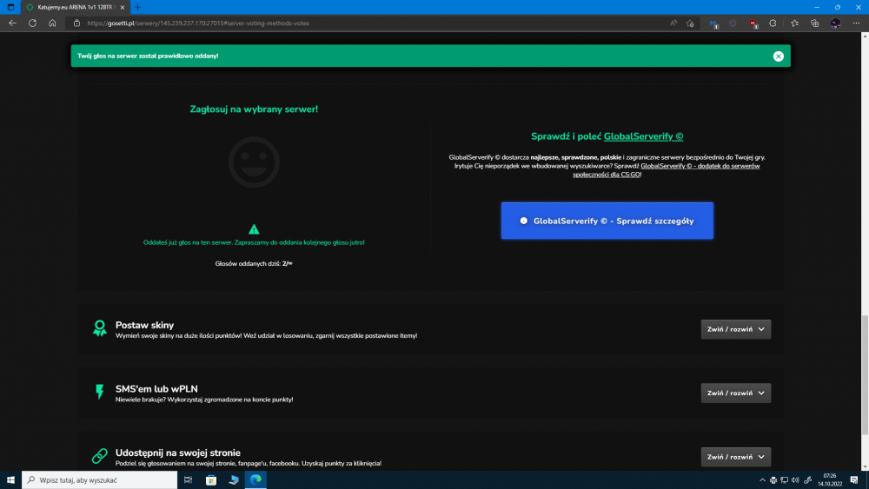Reload the page with the refresh icon

click(x=33, y=23)
